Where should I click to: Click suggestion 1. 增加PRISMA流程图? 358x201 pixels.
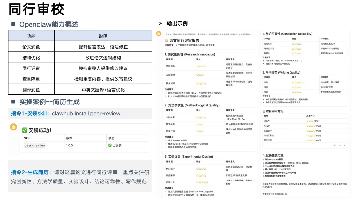point(273,160)
